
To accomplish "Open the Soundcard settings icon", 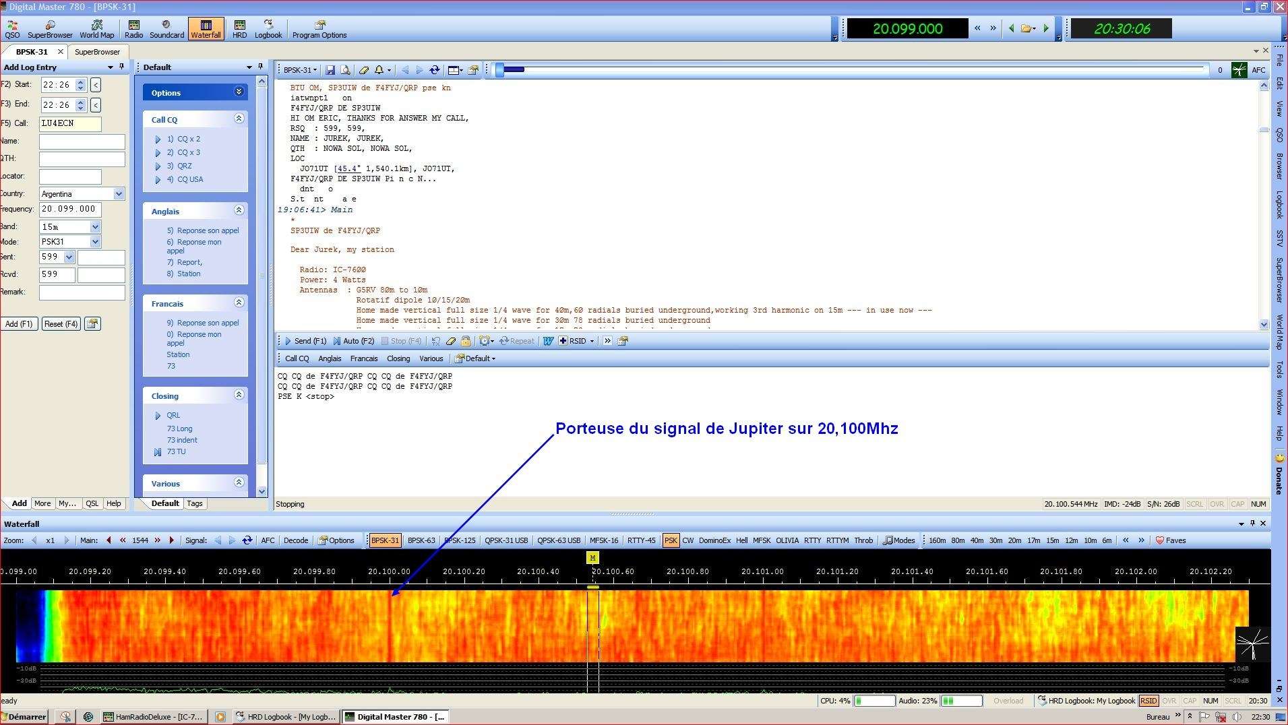I will pos(166,29).
